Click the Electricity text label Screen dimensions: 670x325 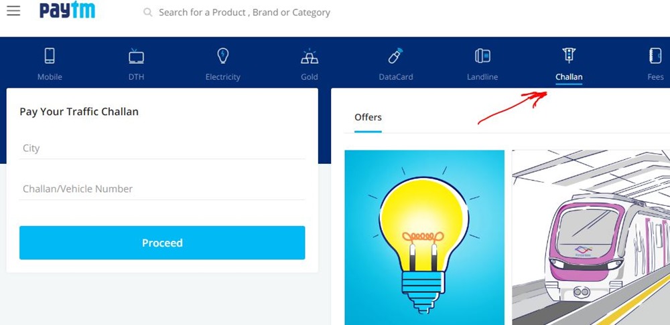coord(223,77)
